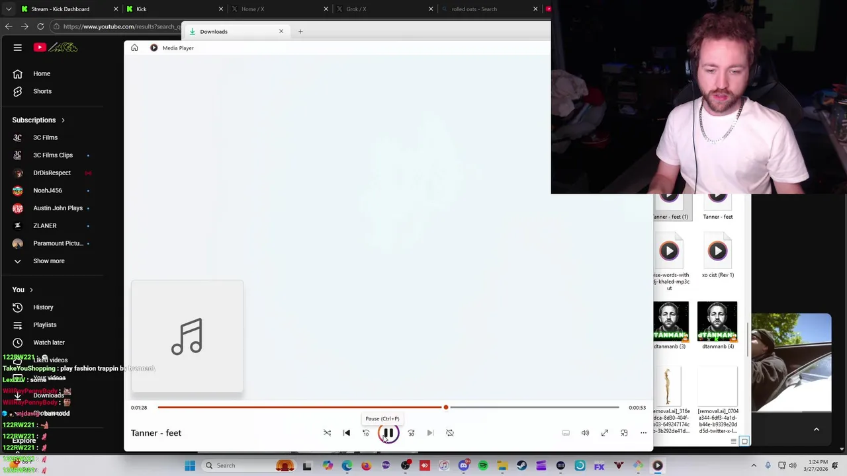
Task: Open File Explorer from the taskbar
Action: coord(502,465)
